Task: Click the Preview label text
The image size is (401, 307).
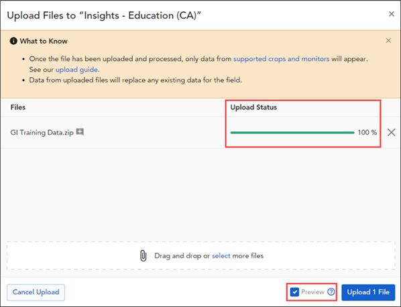Action: (x=312, y=292)
